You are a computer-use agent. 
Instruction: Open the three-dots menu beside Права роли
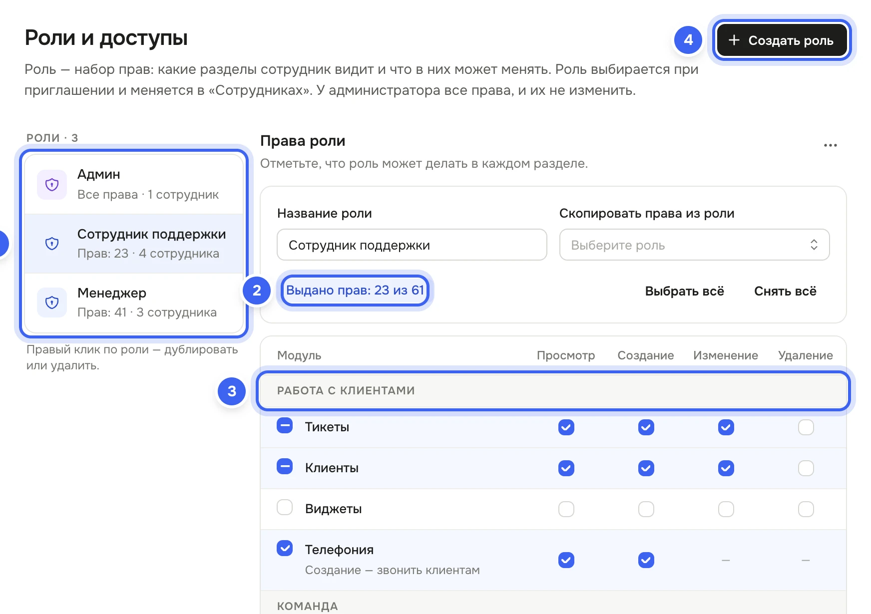[x=830, y=145]
